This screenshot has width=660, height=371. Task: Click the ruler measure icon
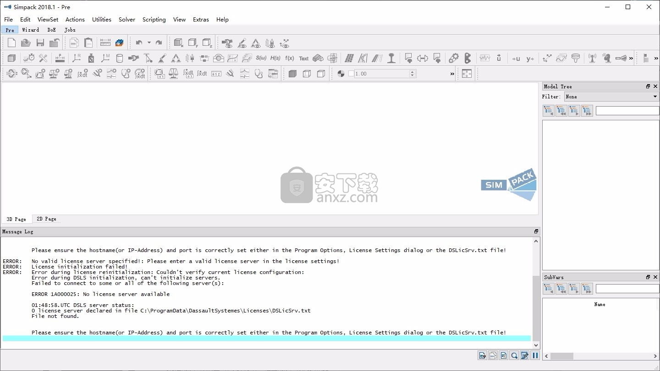click(x=105, y=43)
